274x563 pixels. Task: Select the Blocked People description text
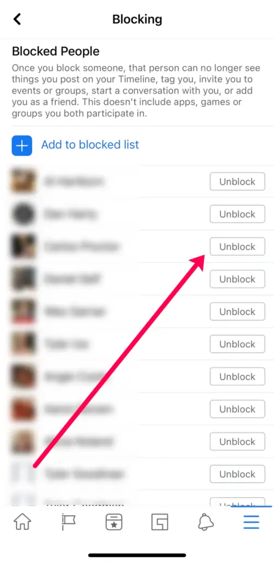[x=136, y=91]
